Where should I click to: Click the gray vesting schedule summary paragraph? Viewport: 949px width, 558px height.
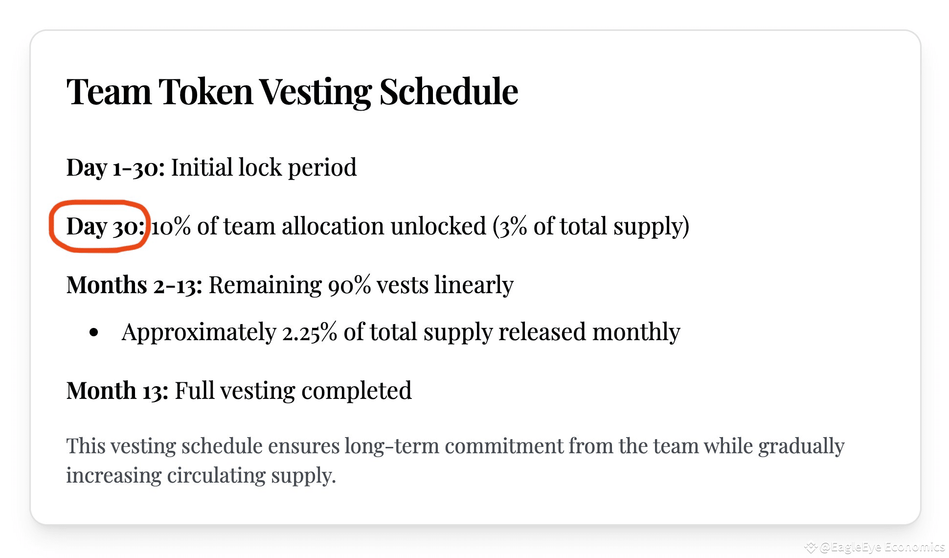coord(455,460)
